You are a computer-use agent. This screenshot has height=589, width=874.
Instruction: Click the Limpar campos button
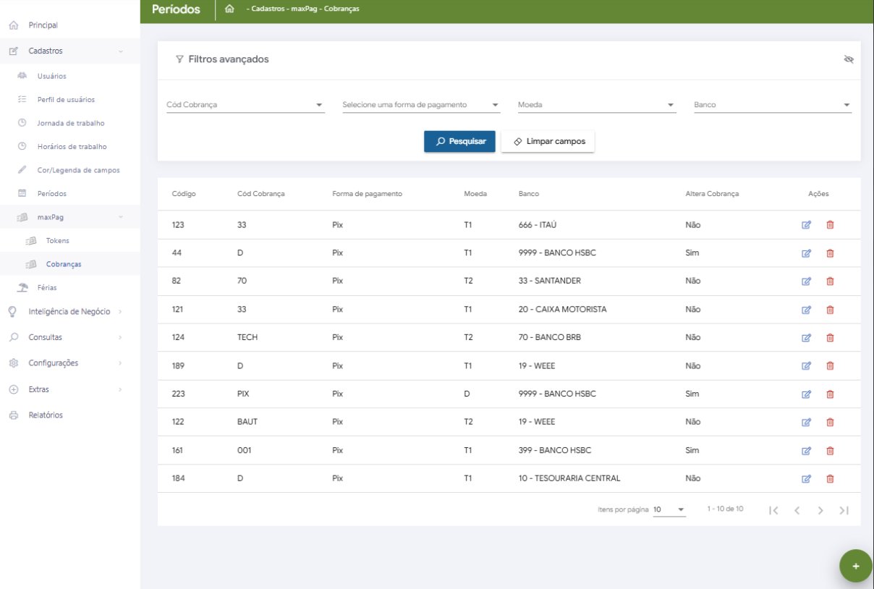pos(548,142)
